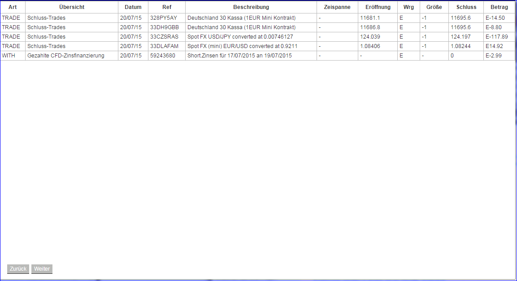Sort by the Art column header
This screenshot has width=517, height=281.
tap(13, 7)
